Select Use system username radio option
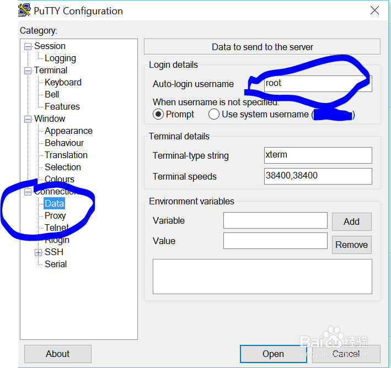 tap(214, 115)
